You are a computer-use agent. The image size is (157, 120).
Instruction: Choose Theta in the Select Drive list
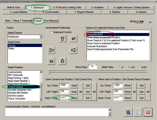(x=11, y=49)
